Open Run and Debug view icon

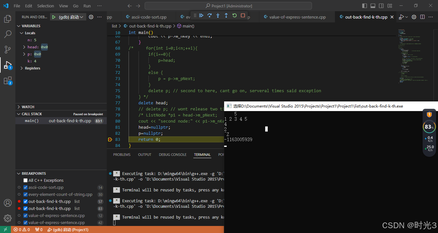coord(8,65)
